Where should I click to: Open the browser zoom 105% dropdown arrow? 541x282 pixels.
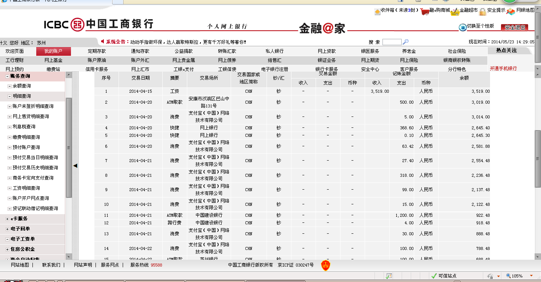pos(532,276)
